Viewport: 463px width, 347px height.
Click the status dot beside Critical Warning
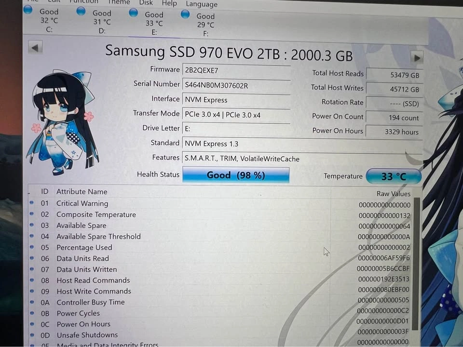pos(32,202)
